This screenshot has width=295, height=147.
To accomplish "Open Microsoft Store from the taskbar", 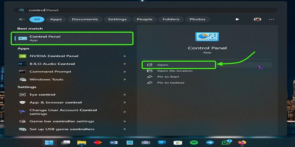I will pyautogui.click(x=178, y=143).
